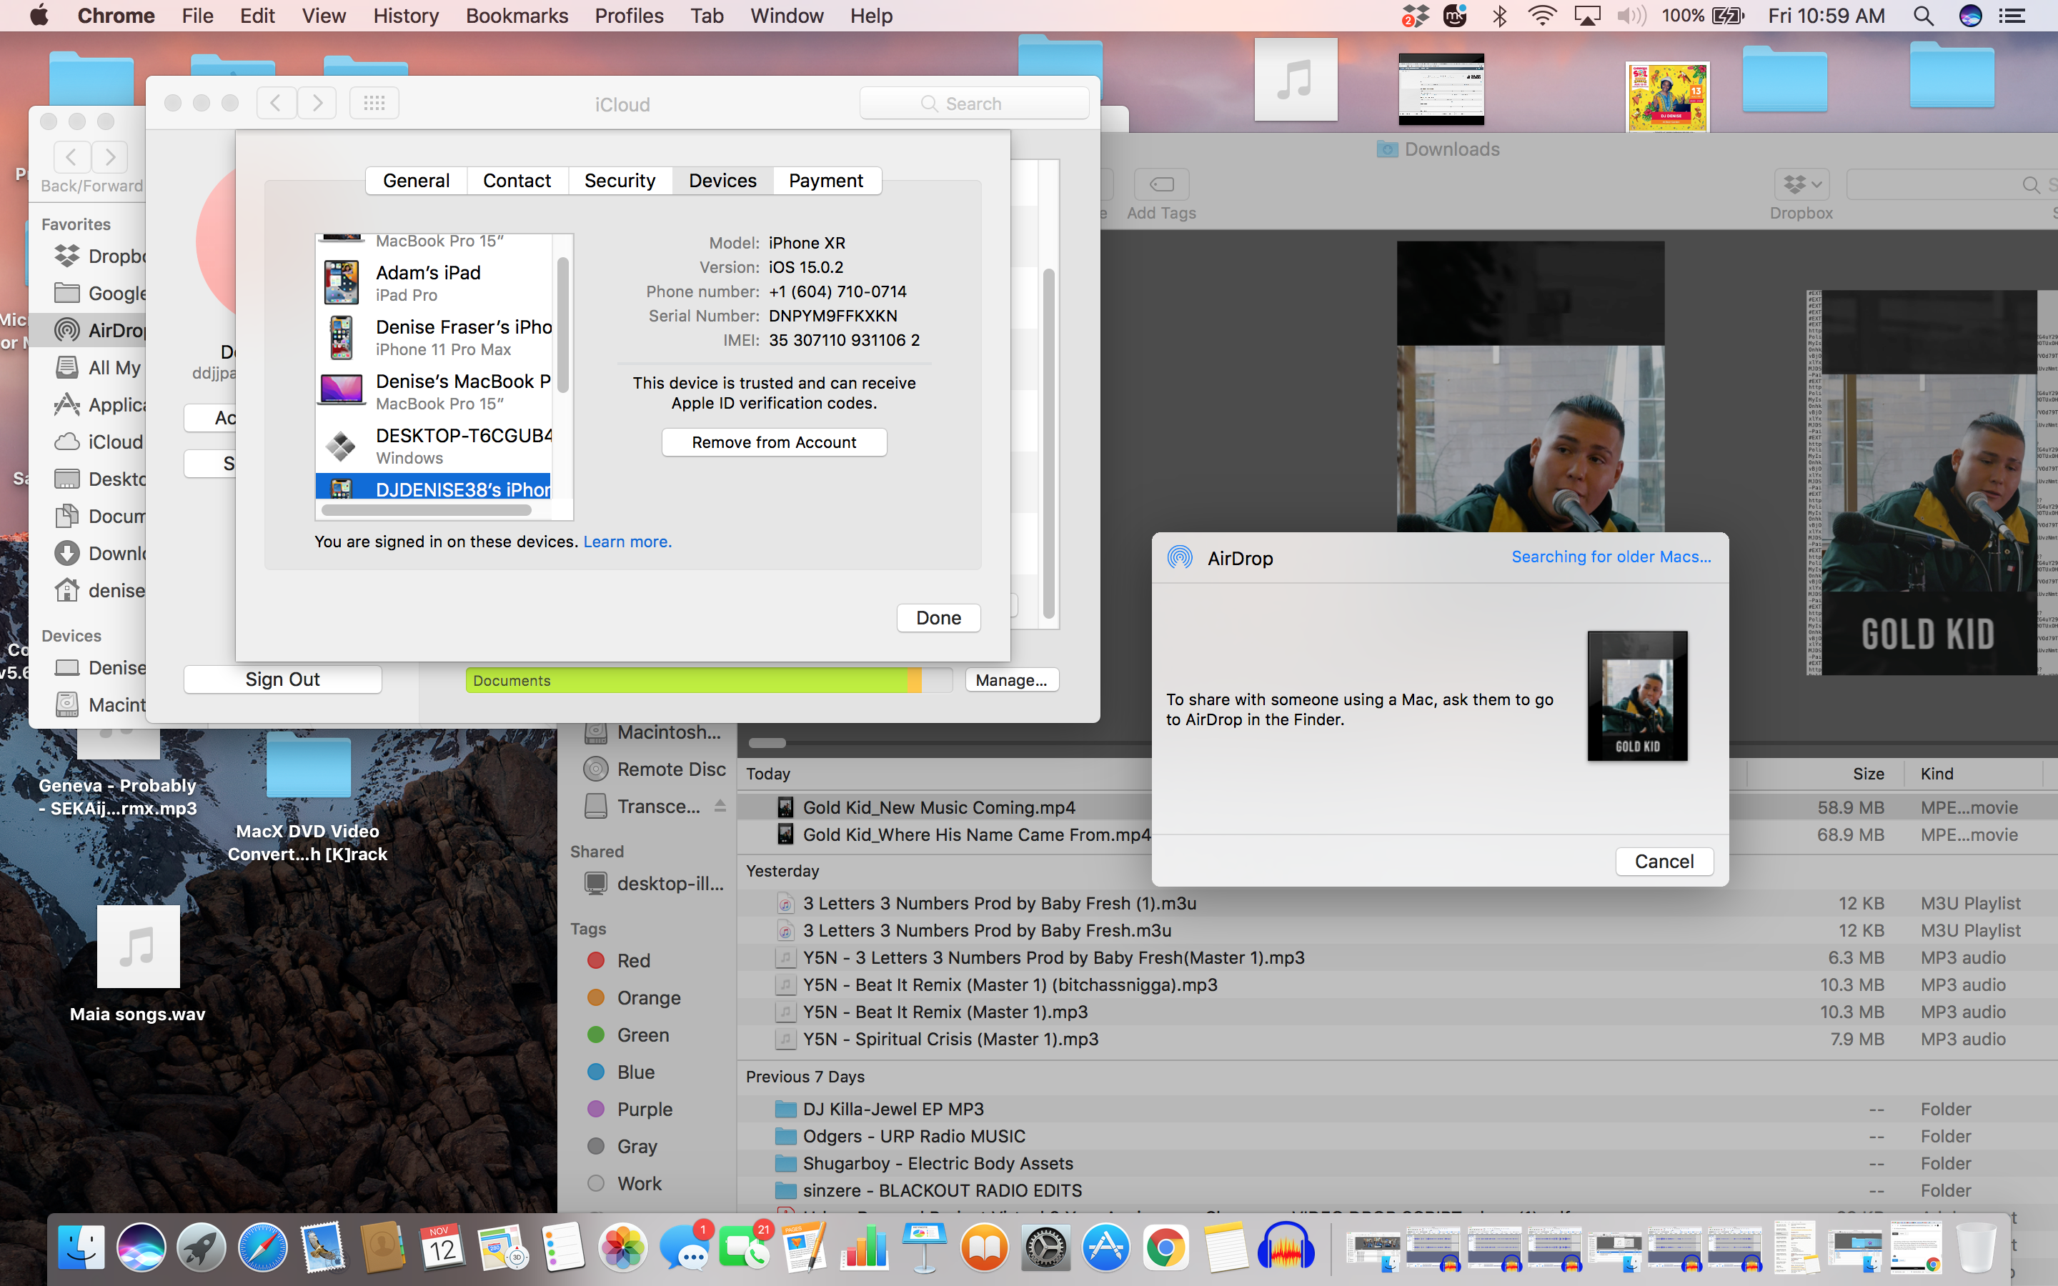Click the Remove from Account button
This screenshot has width=2058, height=1286.
(x=774, y=442)
